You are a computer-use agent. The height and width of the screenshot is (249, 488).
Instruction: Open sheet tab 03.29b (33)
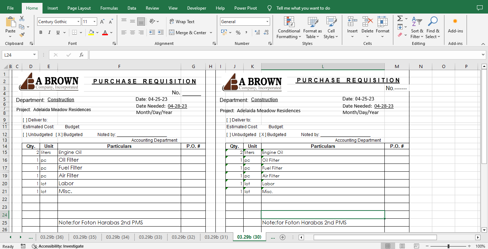click(150, 237)
